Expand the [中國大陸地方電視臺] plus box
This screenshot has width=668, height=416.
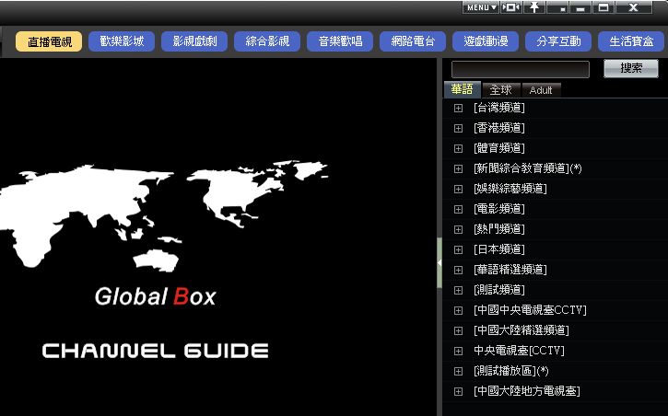(459, 391)
